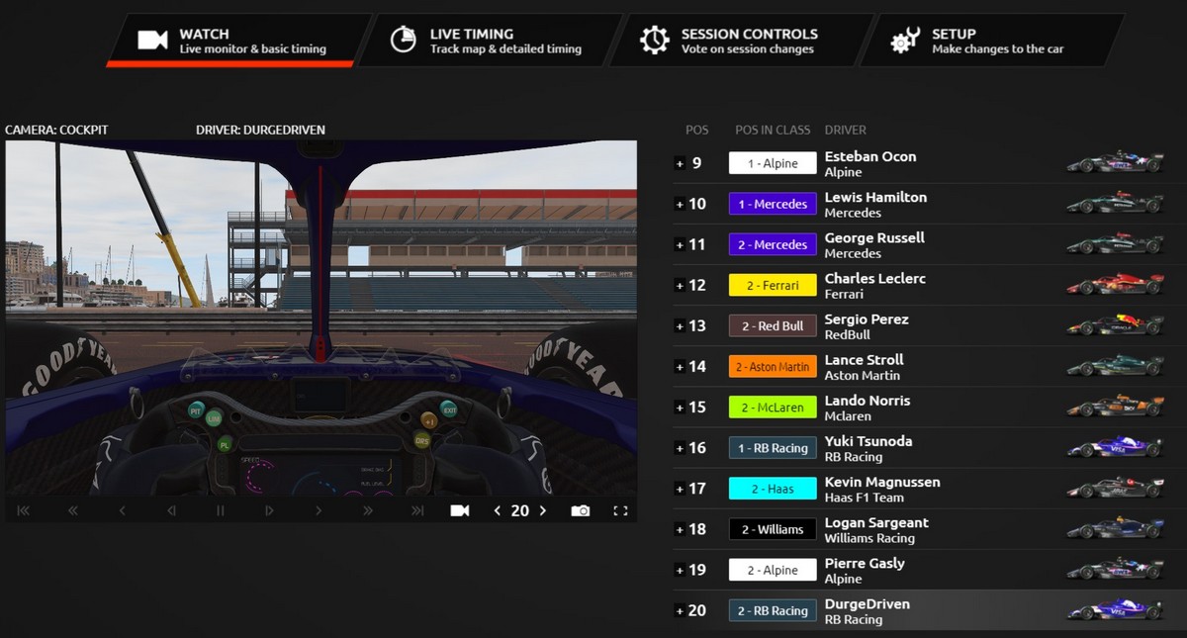Click the '2 - Aston Martin' orange badge

point(773,366)
